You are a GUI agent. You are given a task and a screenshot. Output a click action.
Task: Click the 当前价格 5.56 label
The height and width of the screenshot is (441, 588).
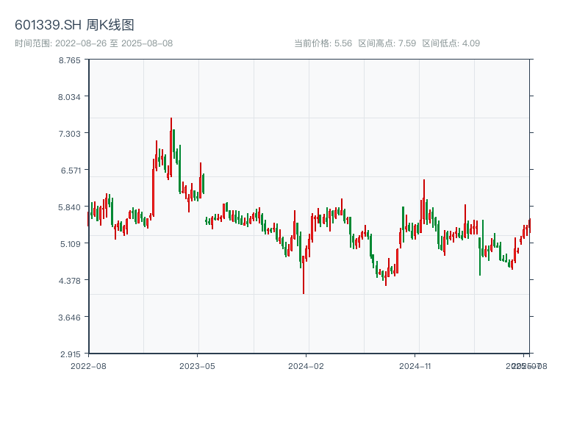(323, 43)
